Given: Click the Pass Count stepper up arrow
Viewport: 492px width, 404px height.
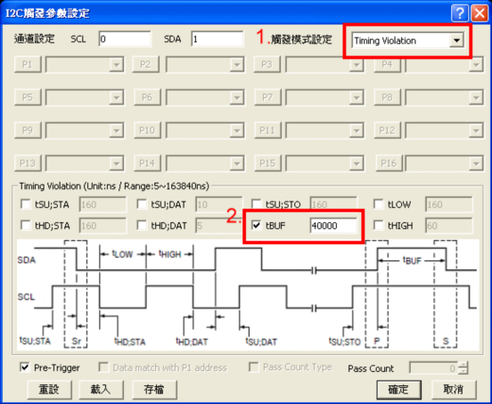Looking at the screenshot, I should tap(463, 364).
